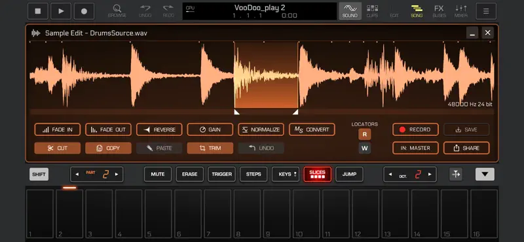Screen dimensions: 524x242
Task: Click the 48000 Hz 24 bit label
Action: pyautogui.click(x=470, y=105)
